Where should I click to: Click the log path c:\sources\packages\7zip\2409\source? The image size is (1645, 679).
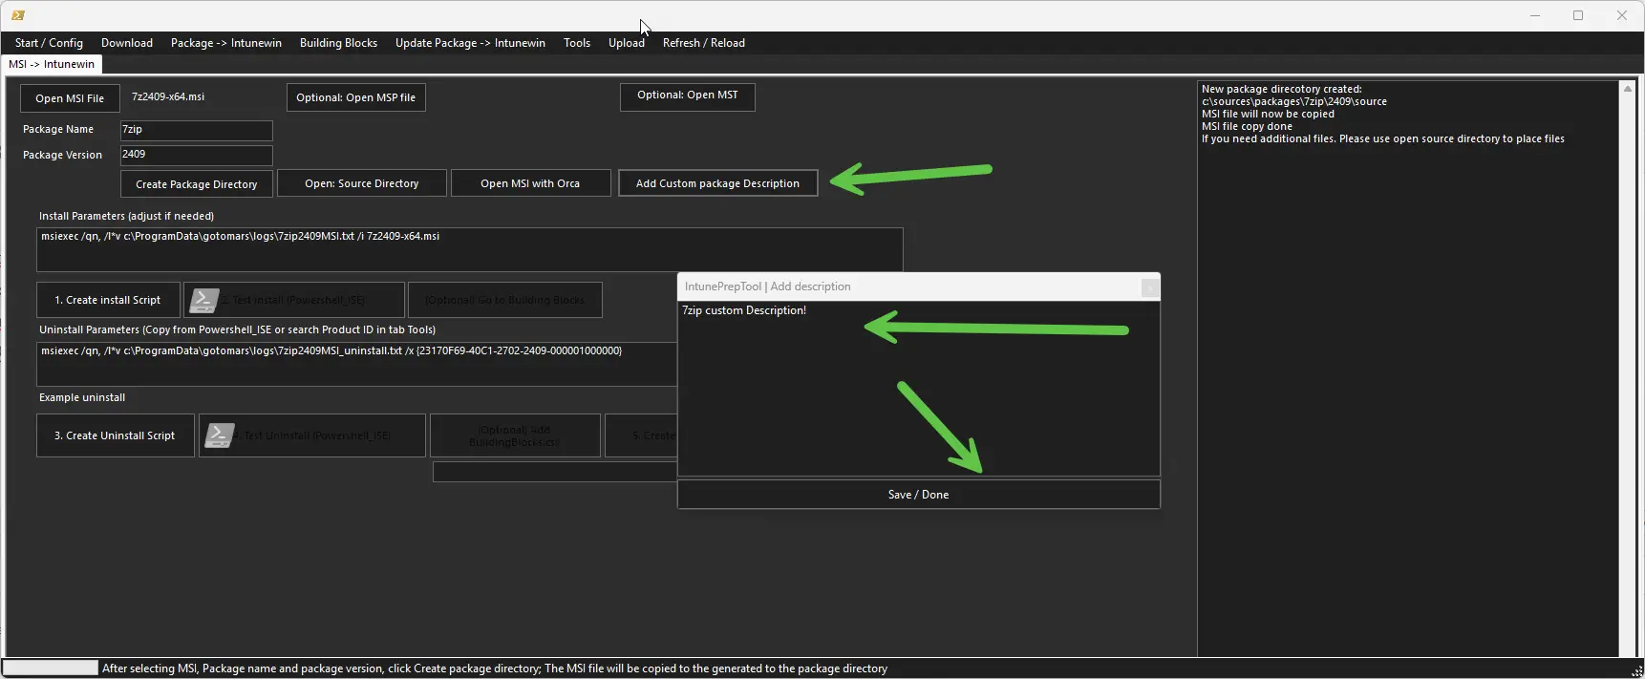click(1294, 101)
